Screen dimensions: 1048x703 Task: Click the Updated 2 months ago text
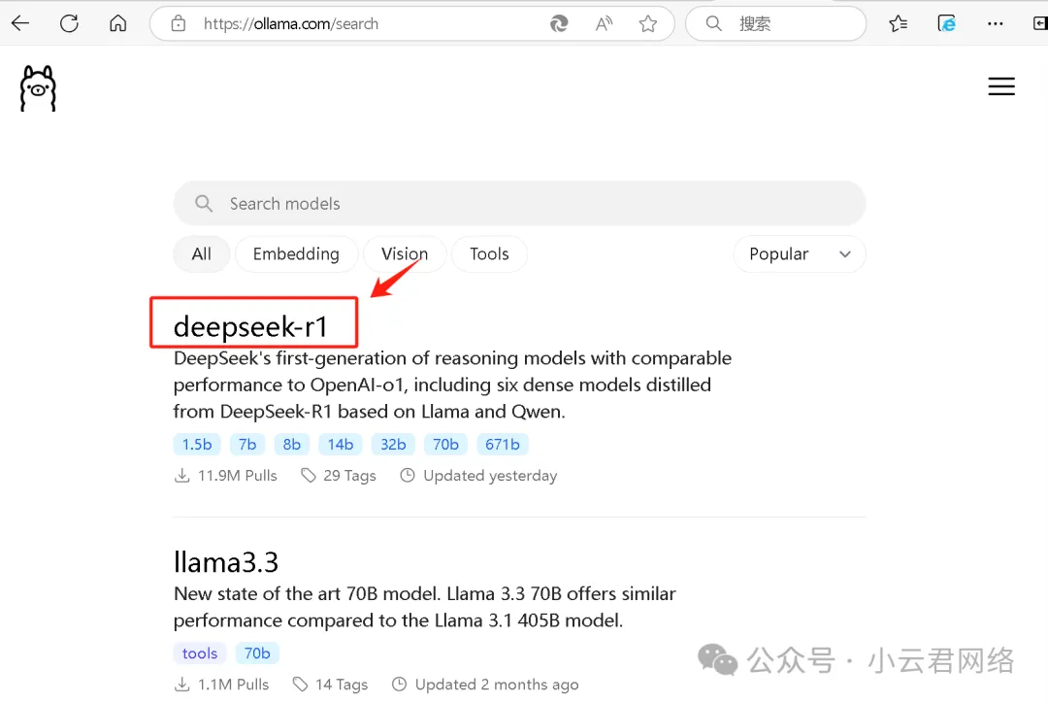tap(497, 685)
